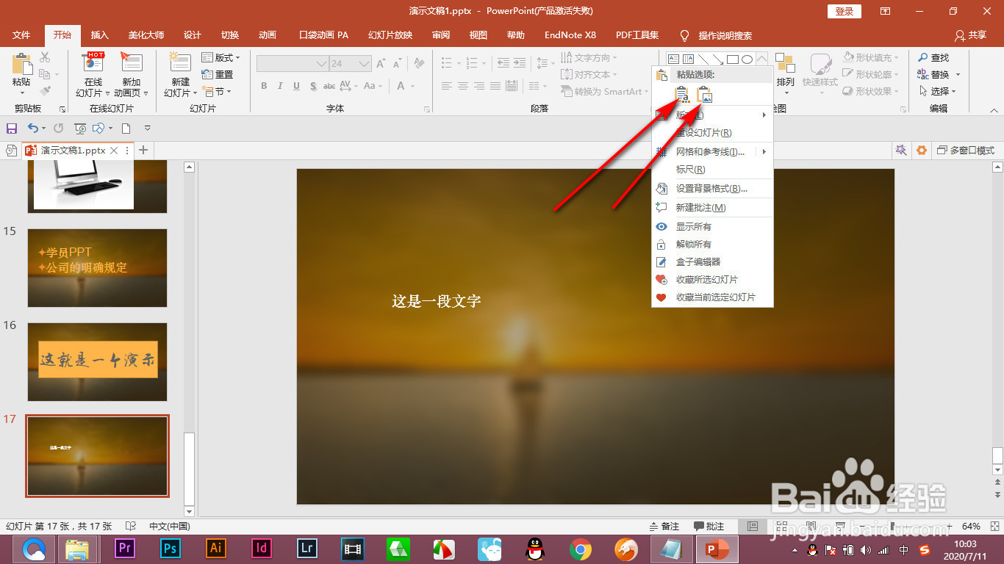Image resolution: width=1004 pixels, height=564 pixels.
Task: Click the Reset slide button 重置
Action: pos(218,74)
